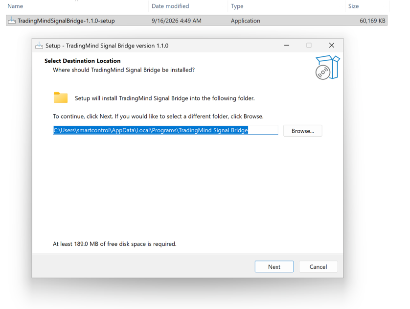
Task: Click the destination folder path field
Action: coord(165,130)
